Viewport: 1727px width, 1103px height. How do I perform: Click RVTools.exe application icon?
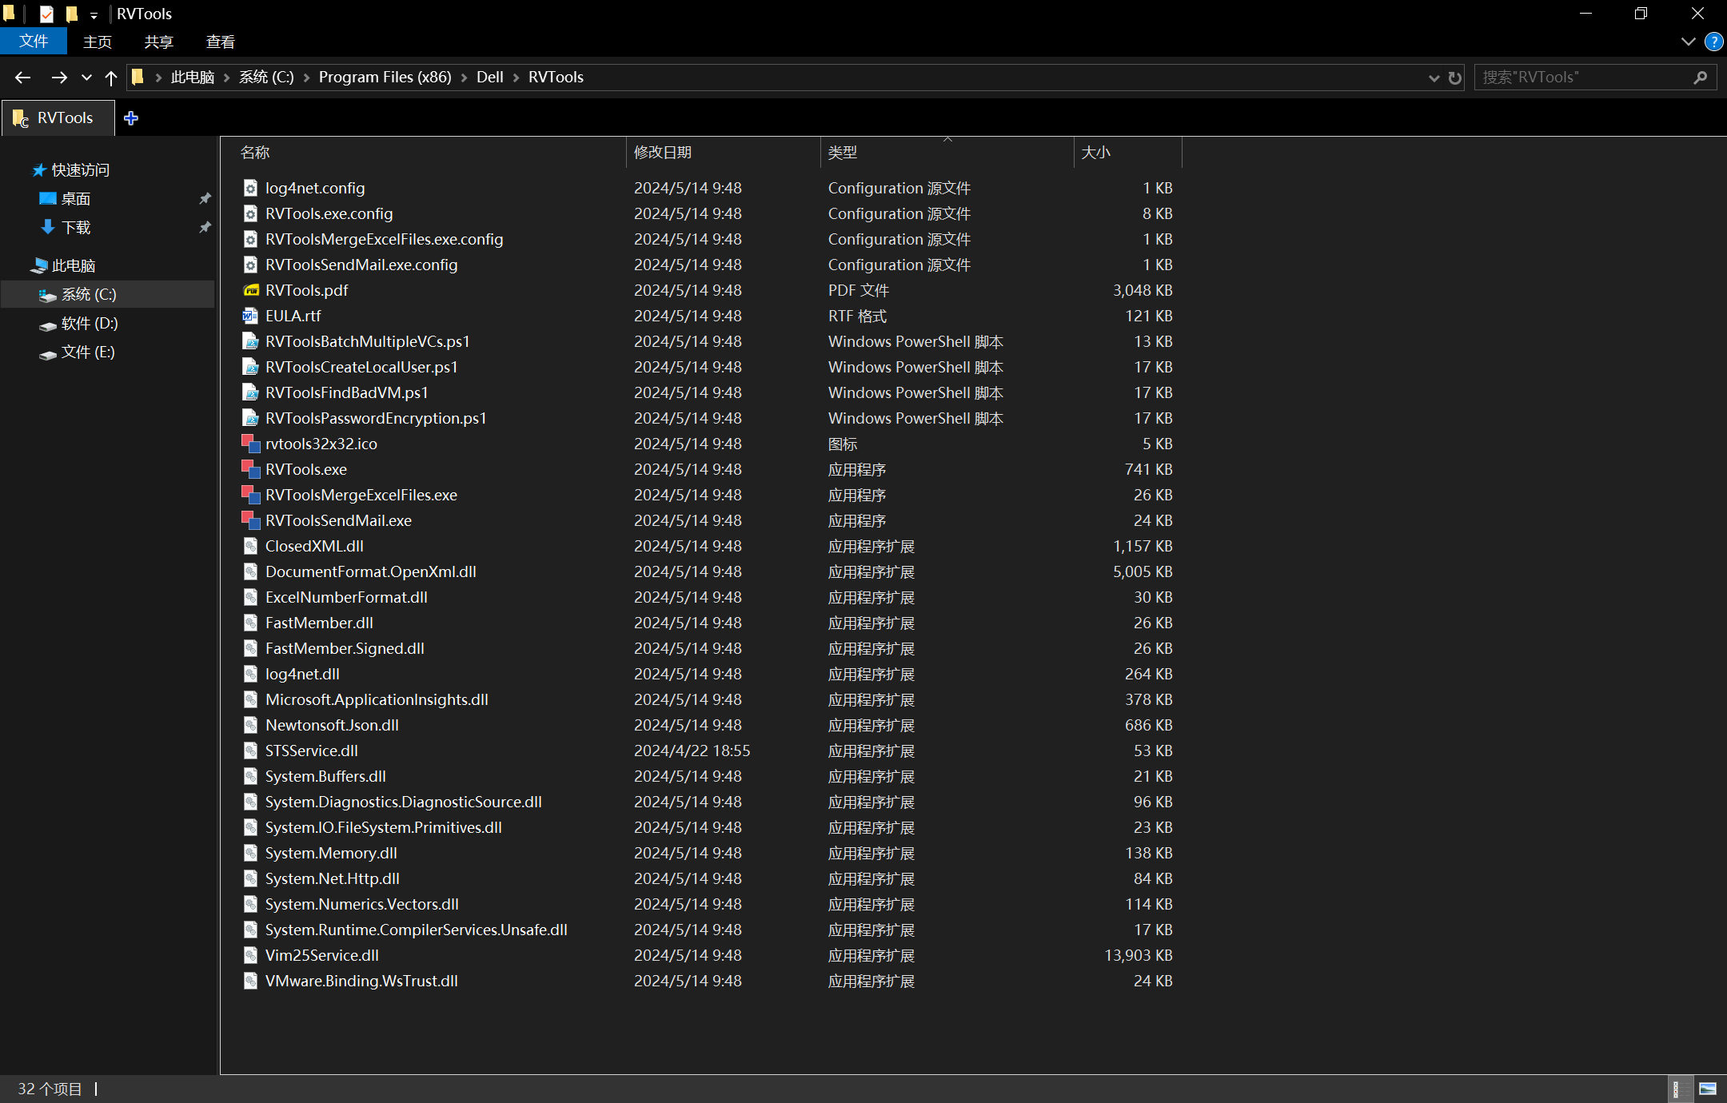click(x=251, y=469)
